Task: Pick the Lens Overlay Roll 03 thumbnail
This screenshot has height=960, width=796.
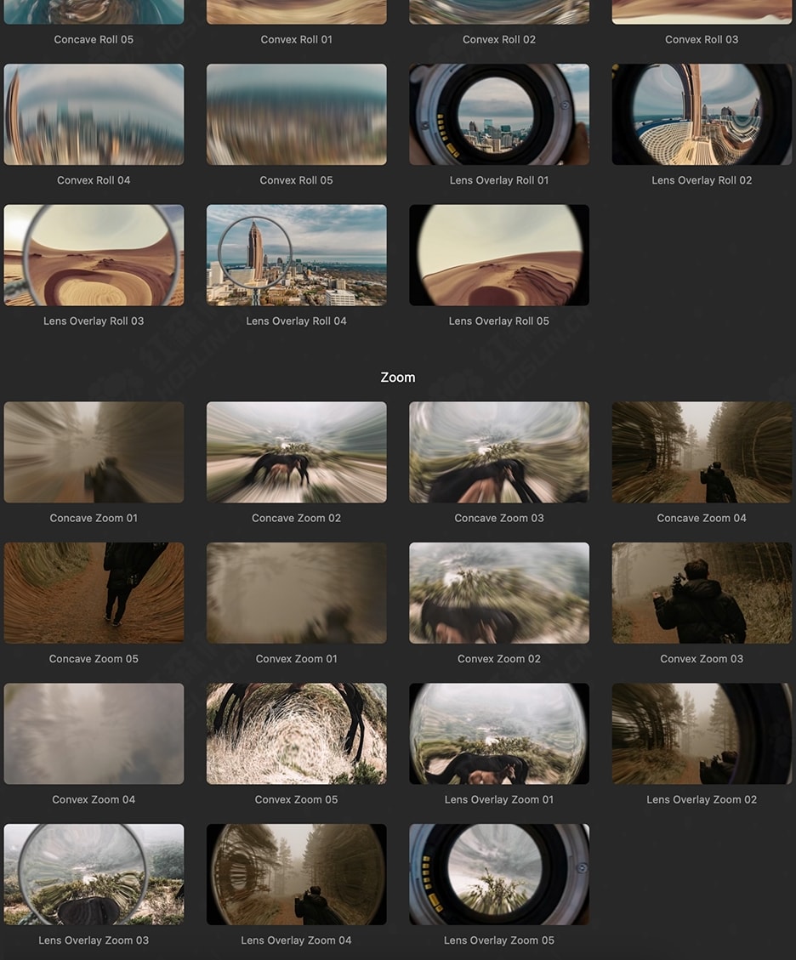Action: pos(94,255)
